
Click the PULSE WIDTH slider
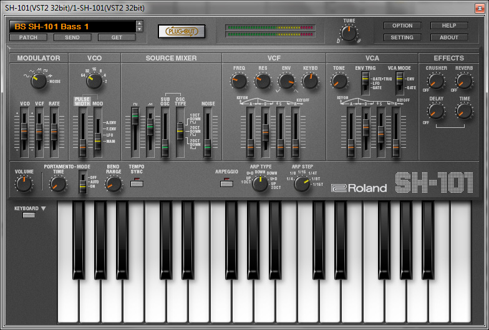point(82,132)
